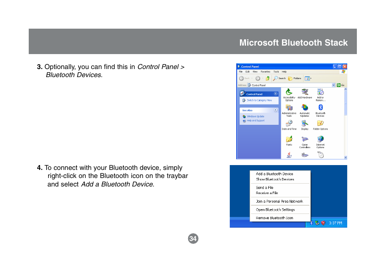Image resolution: width=386 pixels, height=268 pixels.
Task: Collapse the Control Panel side pane section
Action: [276, 94]
